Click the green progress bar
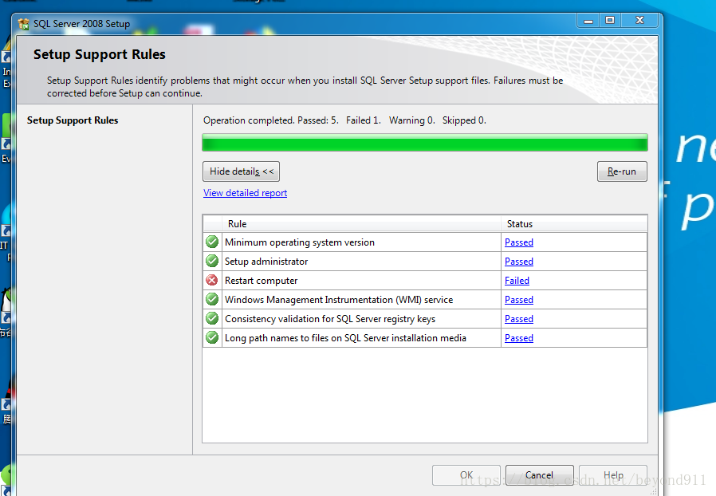 click(x=425, y=143)
